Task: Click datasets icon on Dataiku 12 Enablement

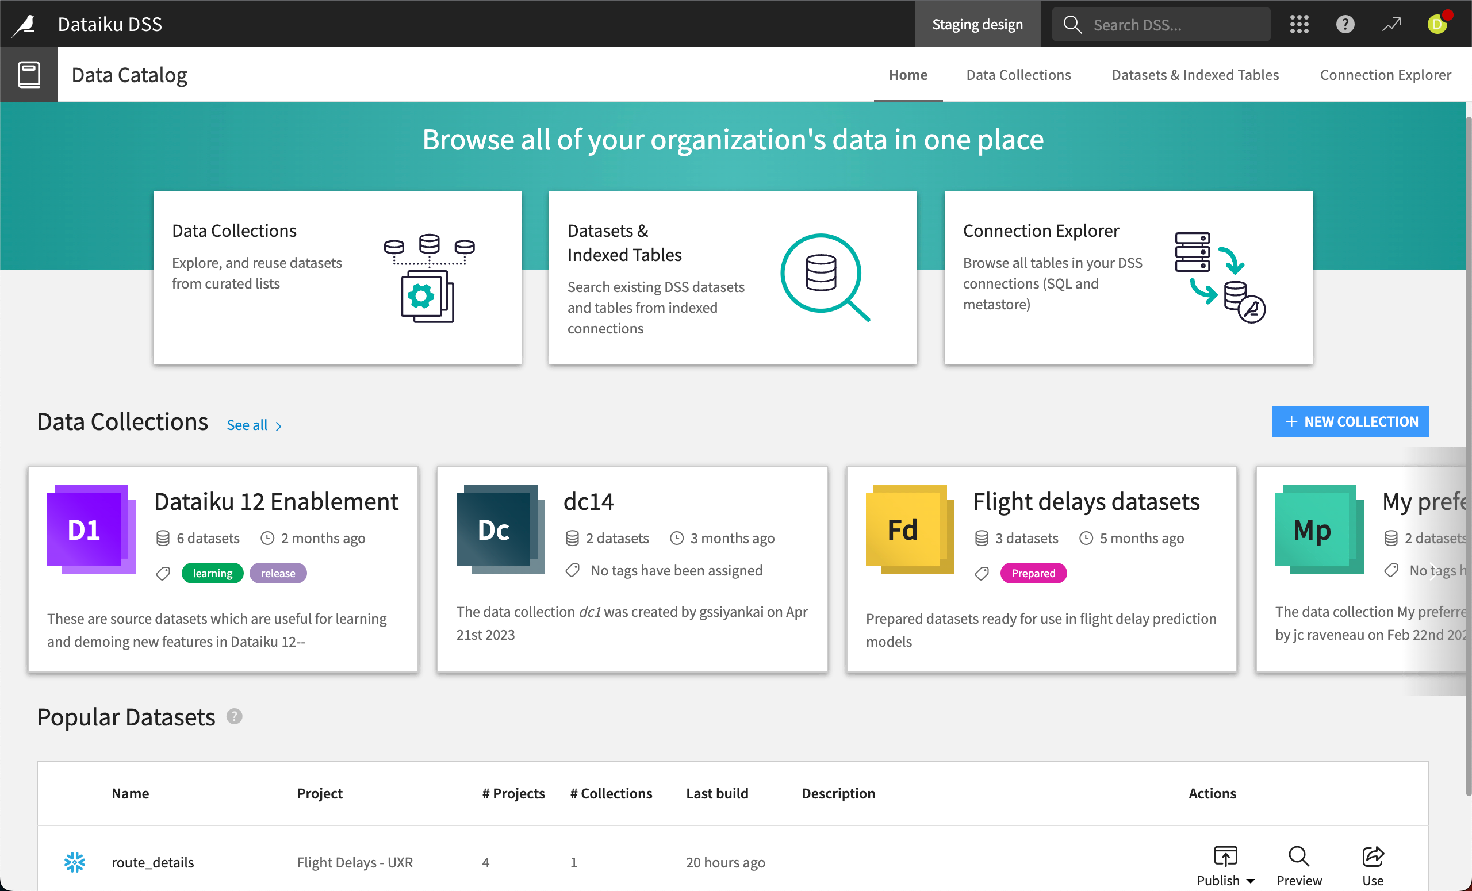Action: pyautogui.click(x=163, y=538)
